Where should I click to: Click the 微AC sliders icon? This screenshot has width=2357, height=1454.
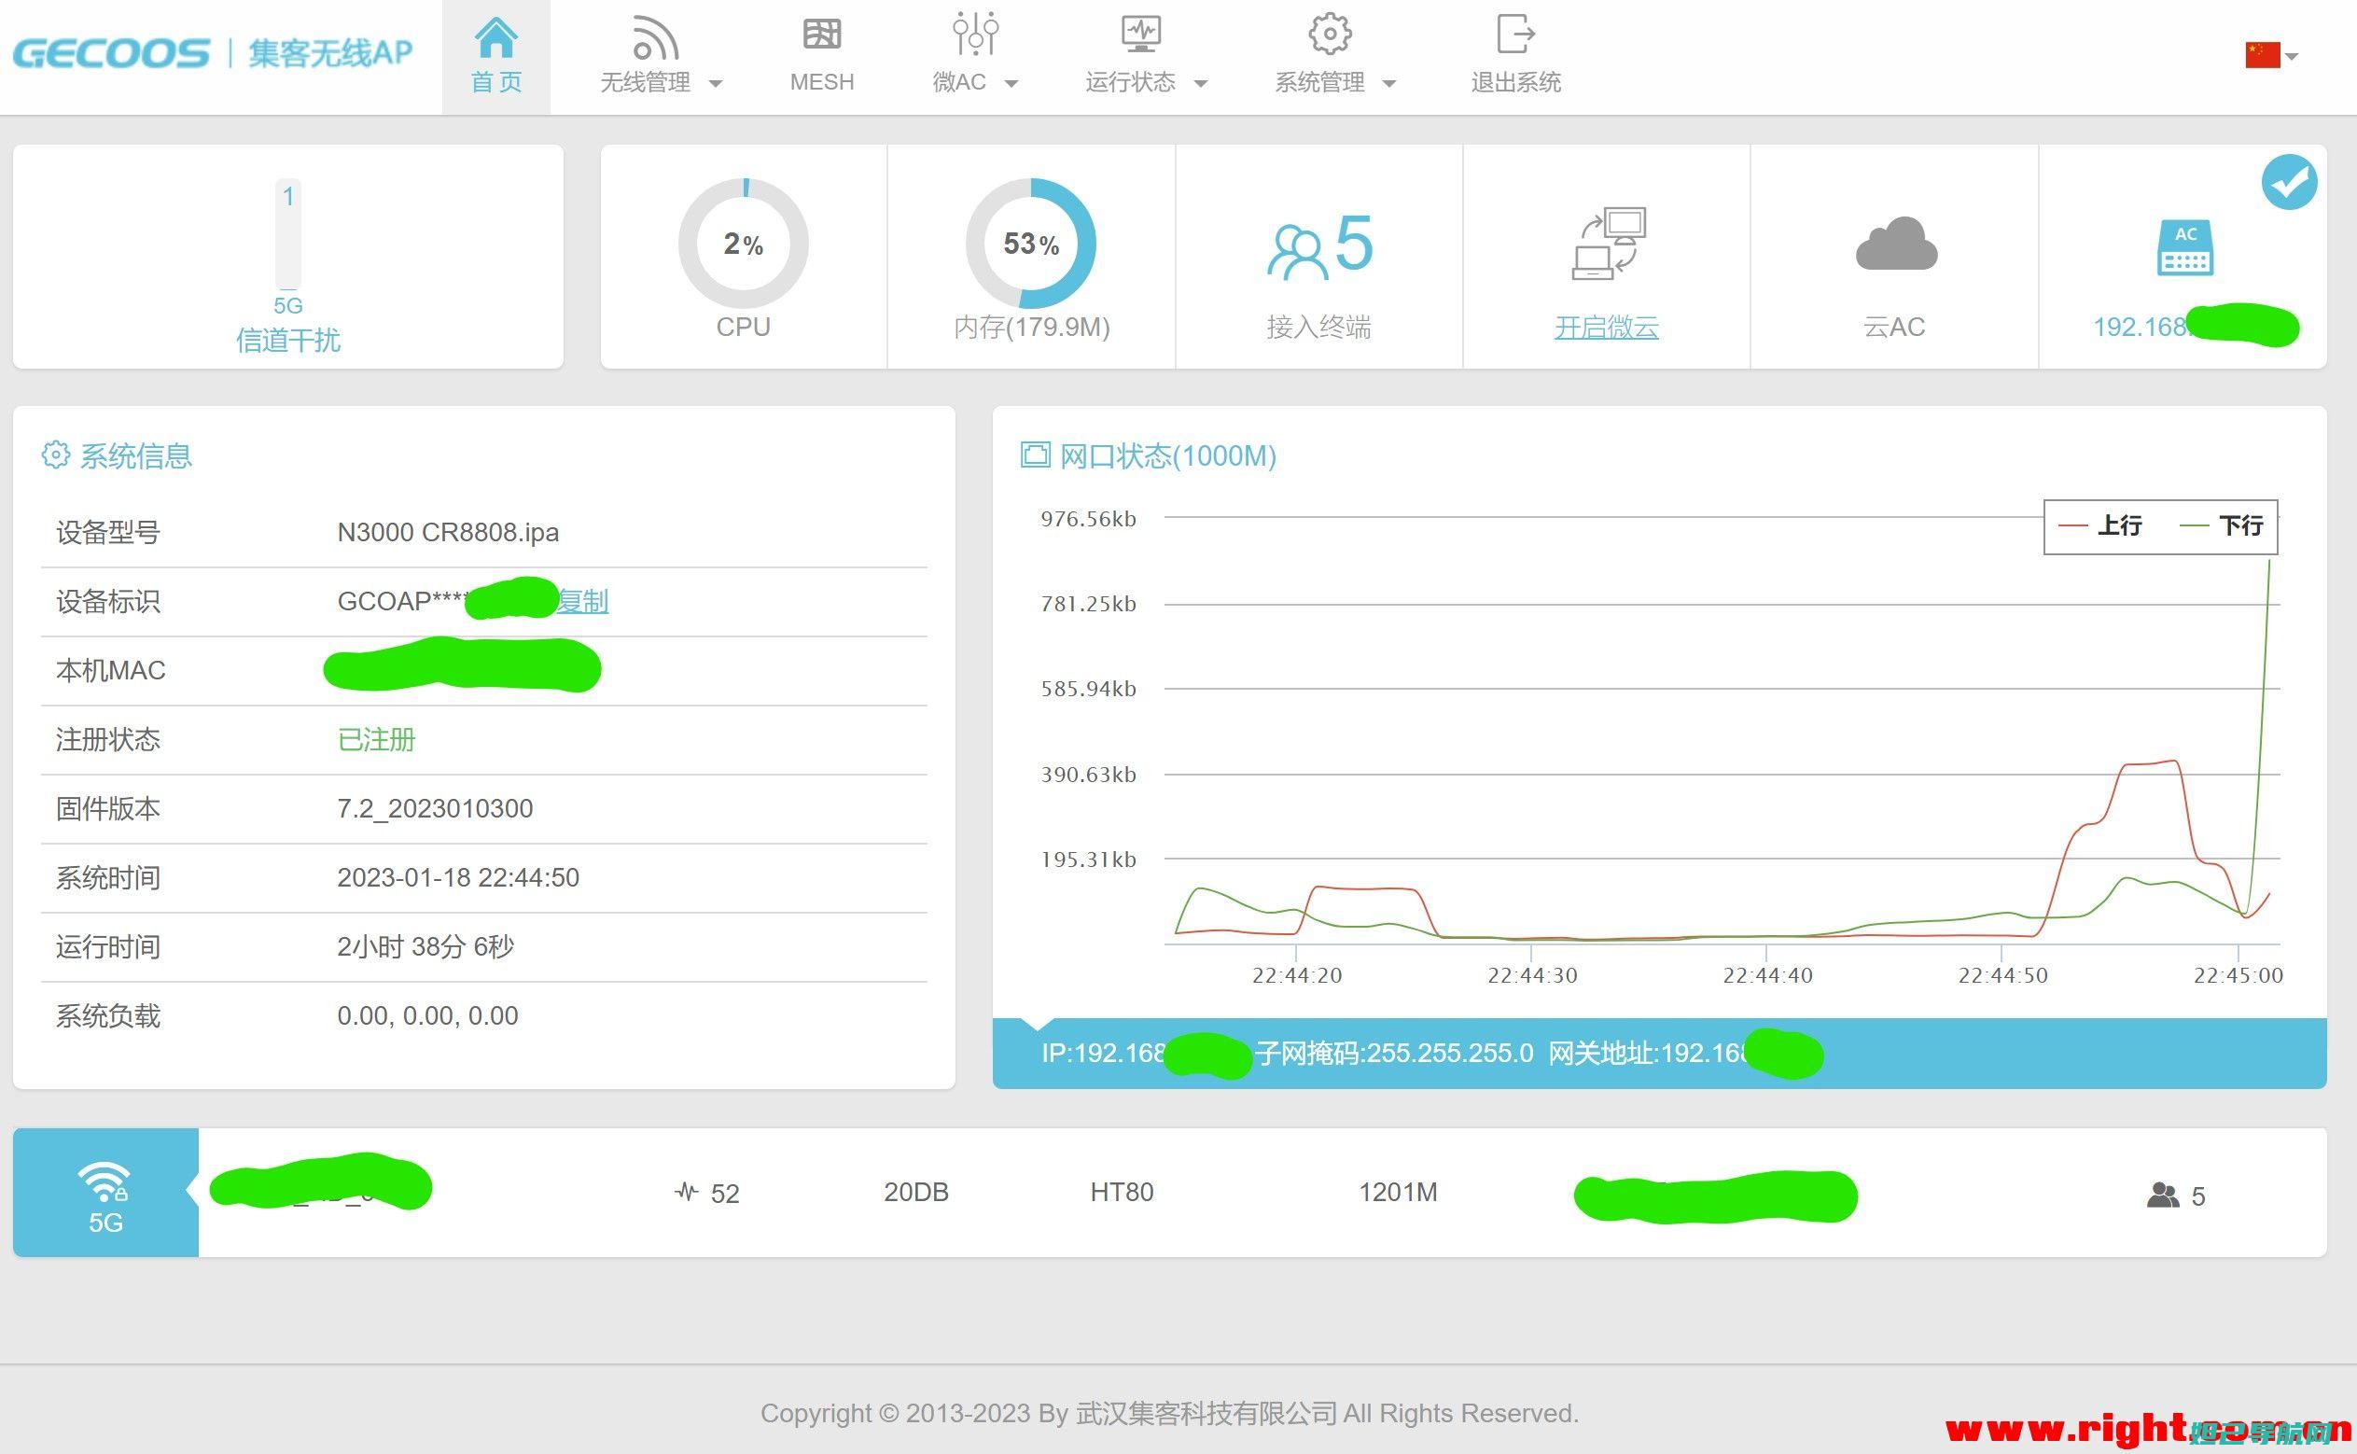point(976,34)
